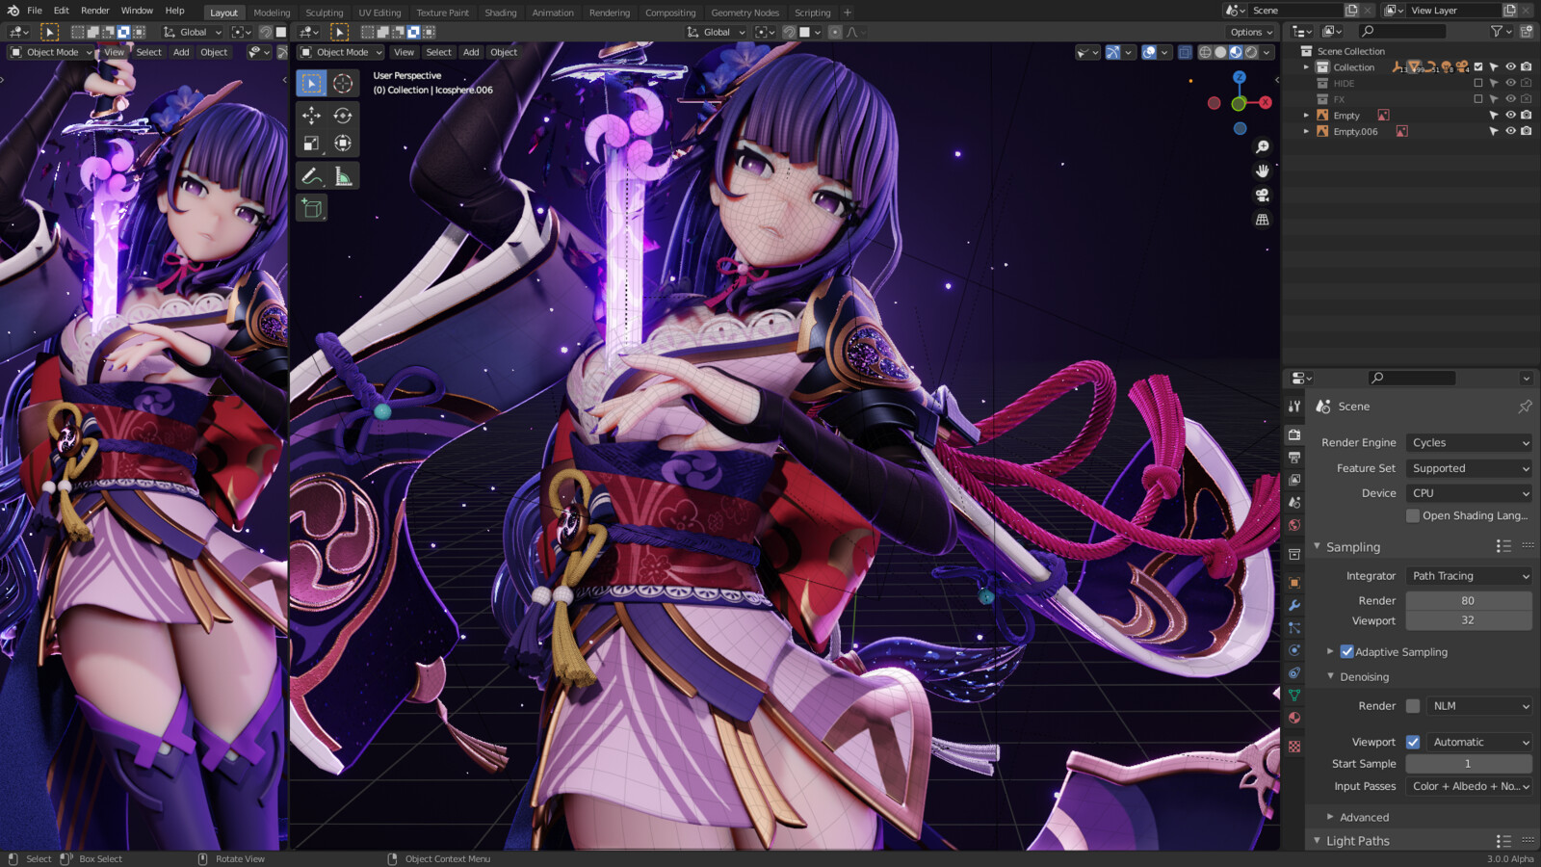Screen dimensions: 1541x867
Task: Open the Object Data properties tab
Action: 1294,696
